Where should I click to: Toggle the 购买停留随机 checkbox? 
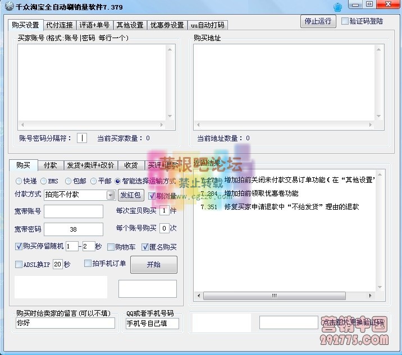tap(19, 246)
